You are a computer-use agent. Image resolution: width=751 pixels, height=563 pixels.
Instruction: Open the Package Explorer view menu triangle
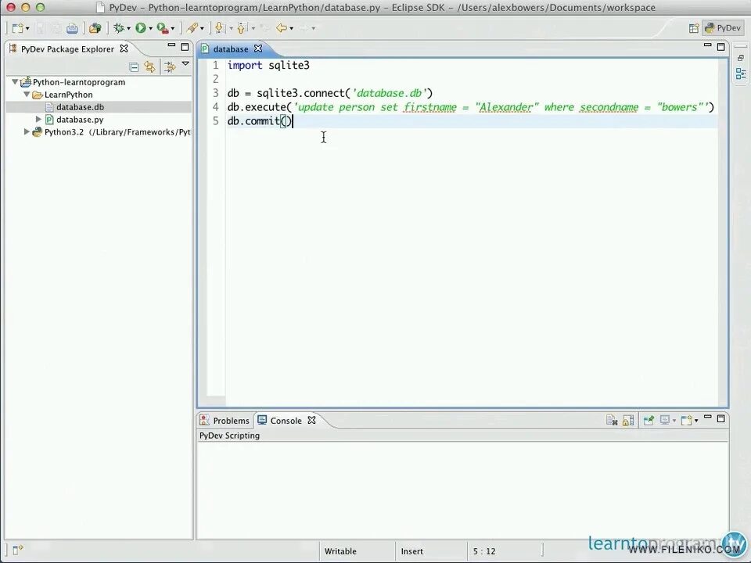tap(186, 63)
